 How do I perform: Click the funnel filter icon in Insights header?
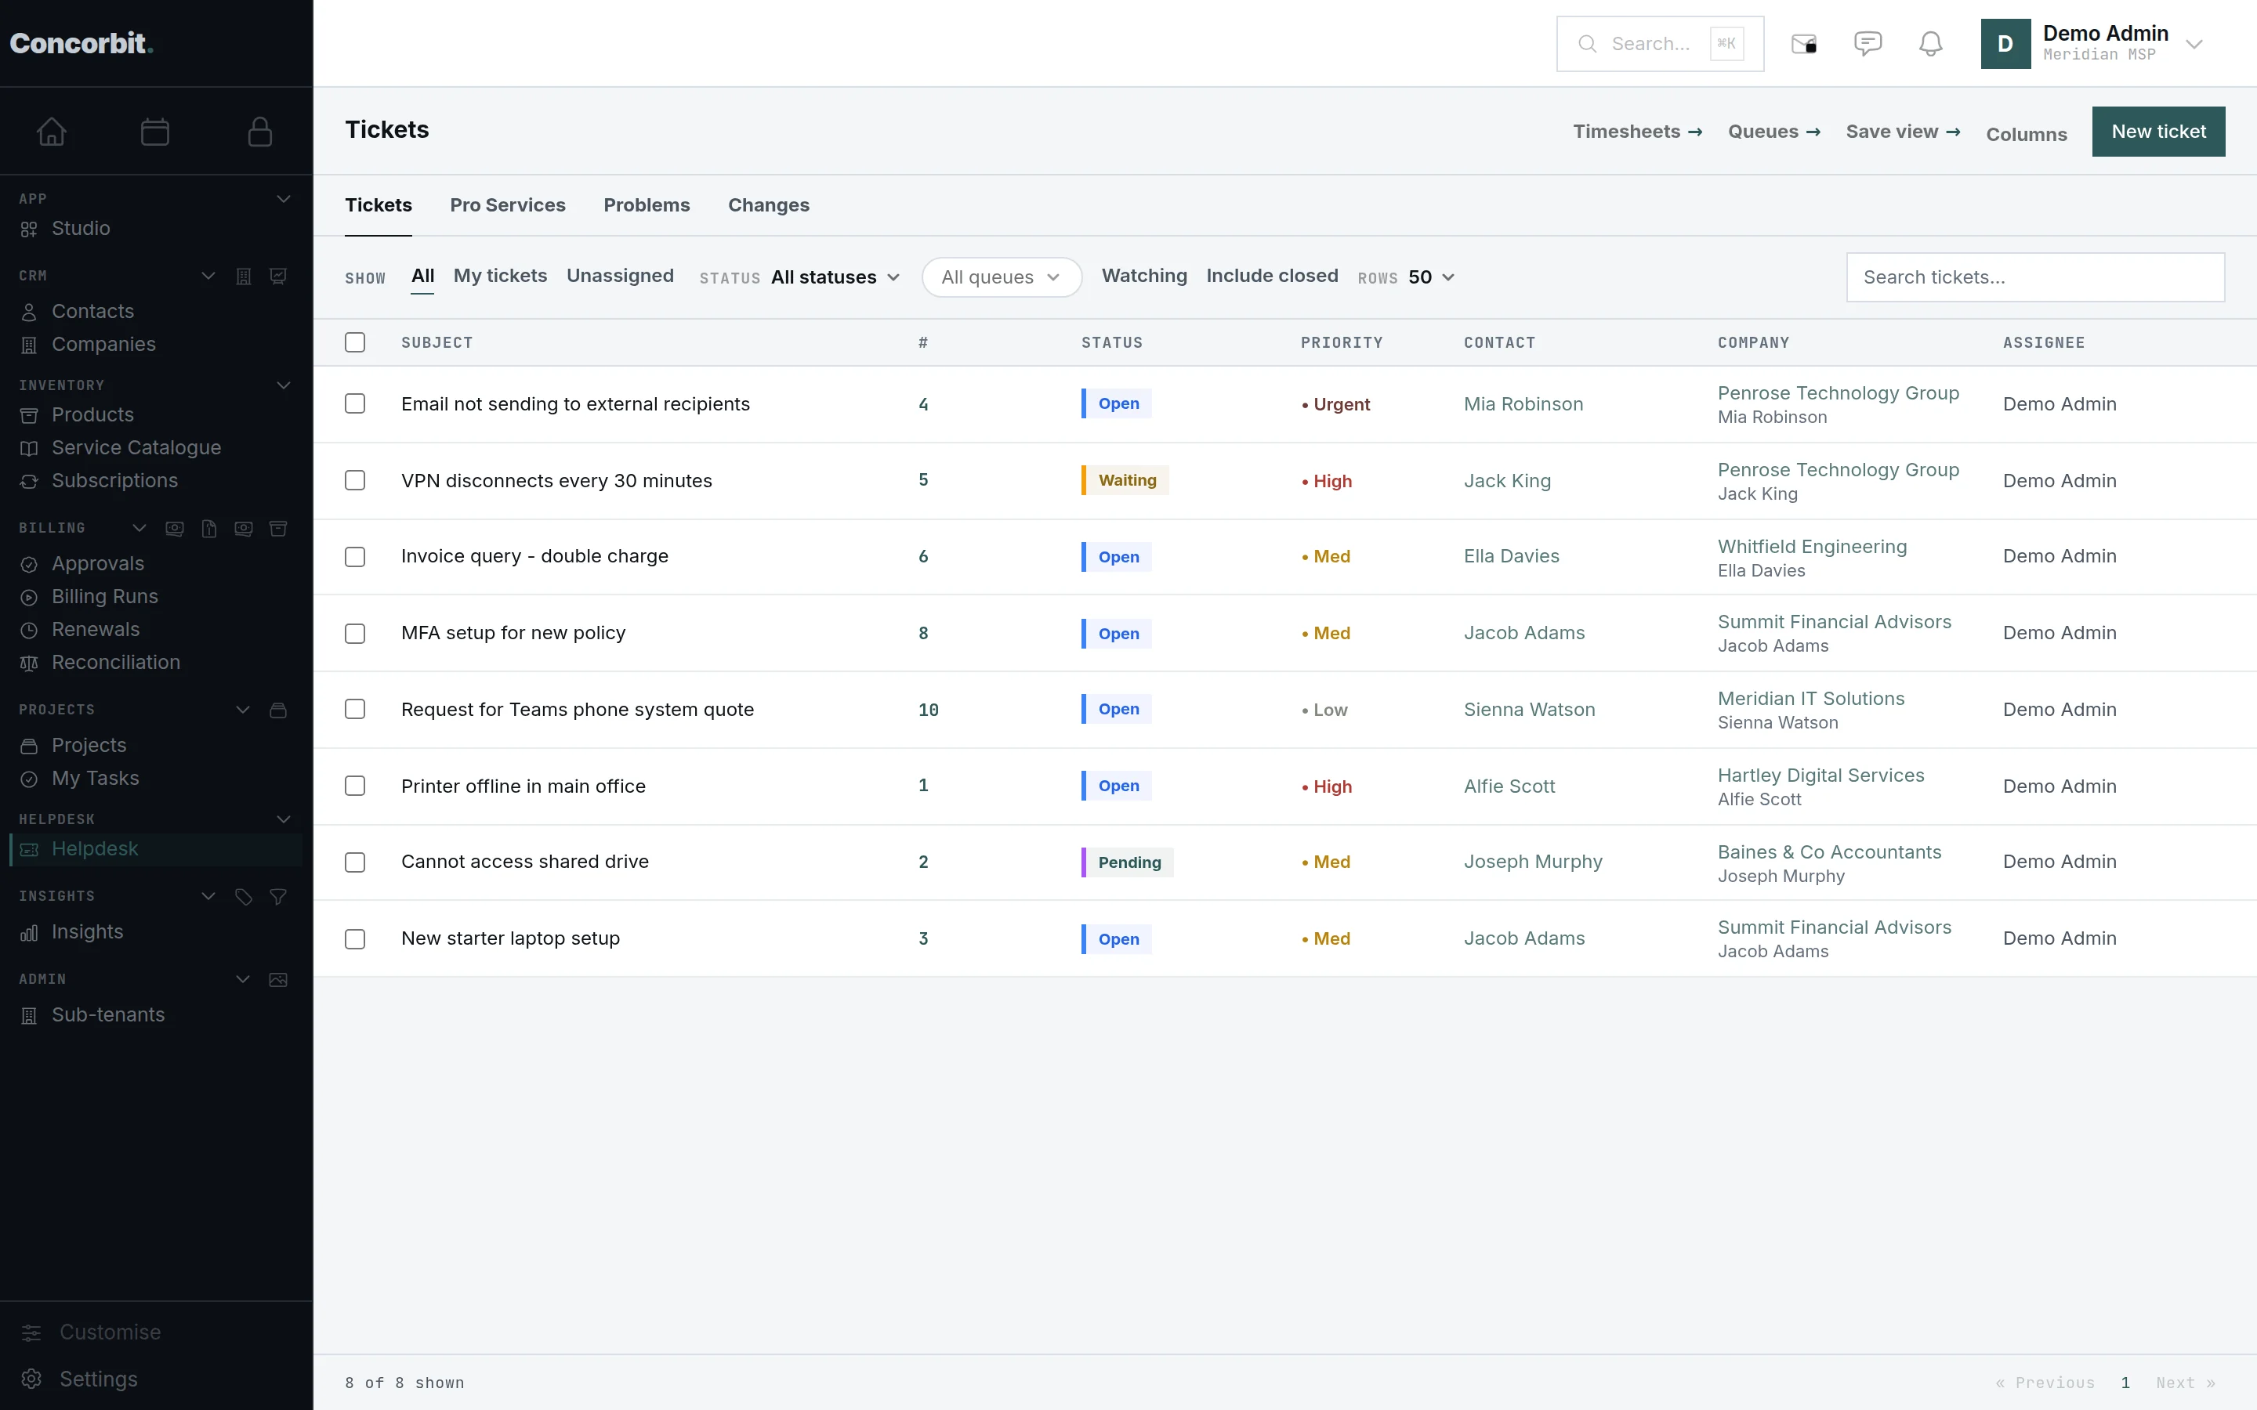point(278,897)
